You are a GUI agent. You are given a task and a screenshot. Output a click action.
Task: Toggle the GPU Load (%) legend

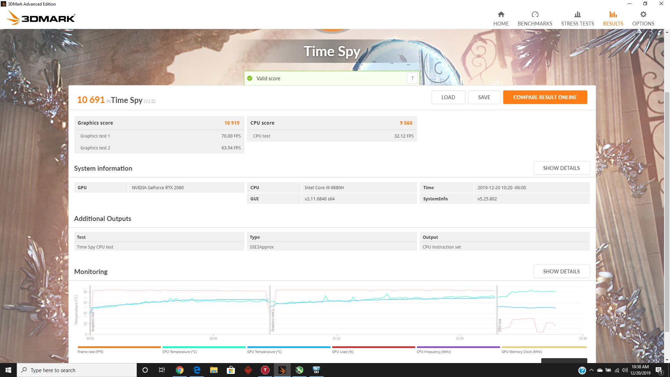[373, 349]
